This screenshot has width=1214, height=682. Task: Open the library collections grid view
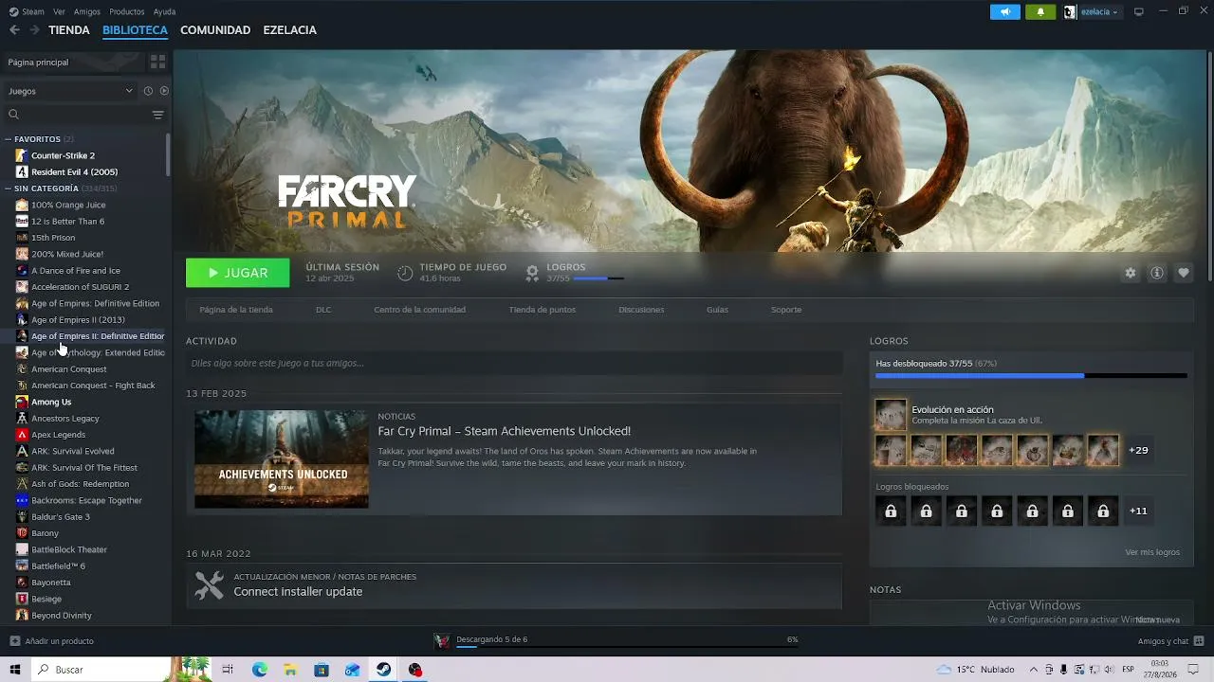click(157, 62)
